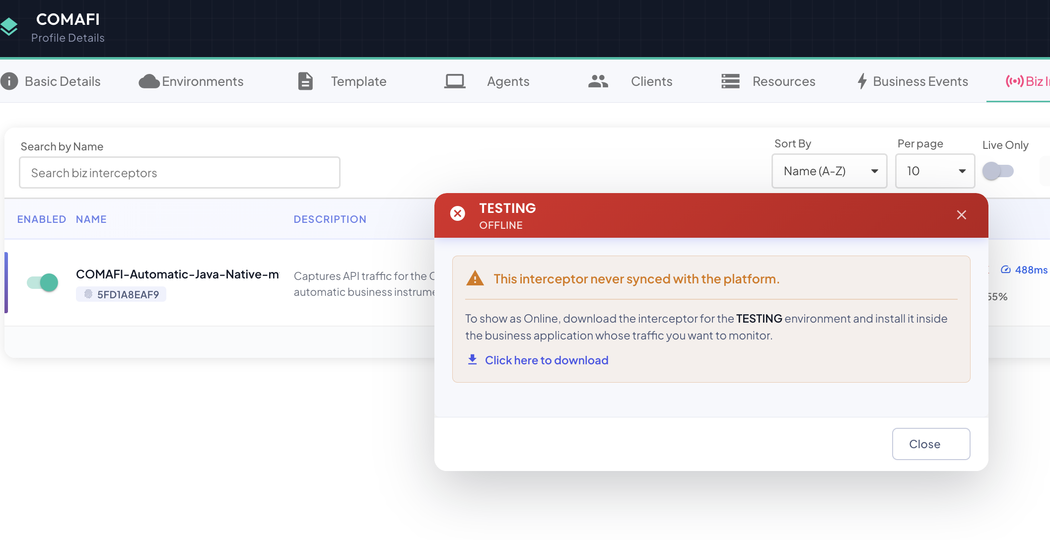Viewport: 1050px width, 540px height.
Task: Click the ENABLED column header
Action: click(42, 219)
